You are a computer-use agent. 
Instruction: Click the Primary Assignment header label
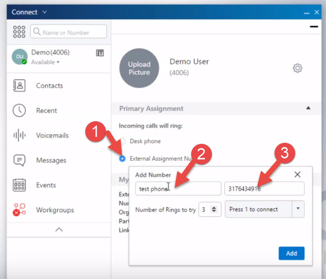coord(151,108)
